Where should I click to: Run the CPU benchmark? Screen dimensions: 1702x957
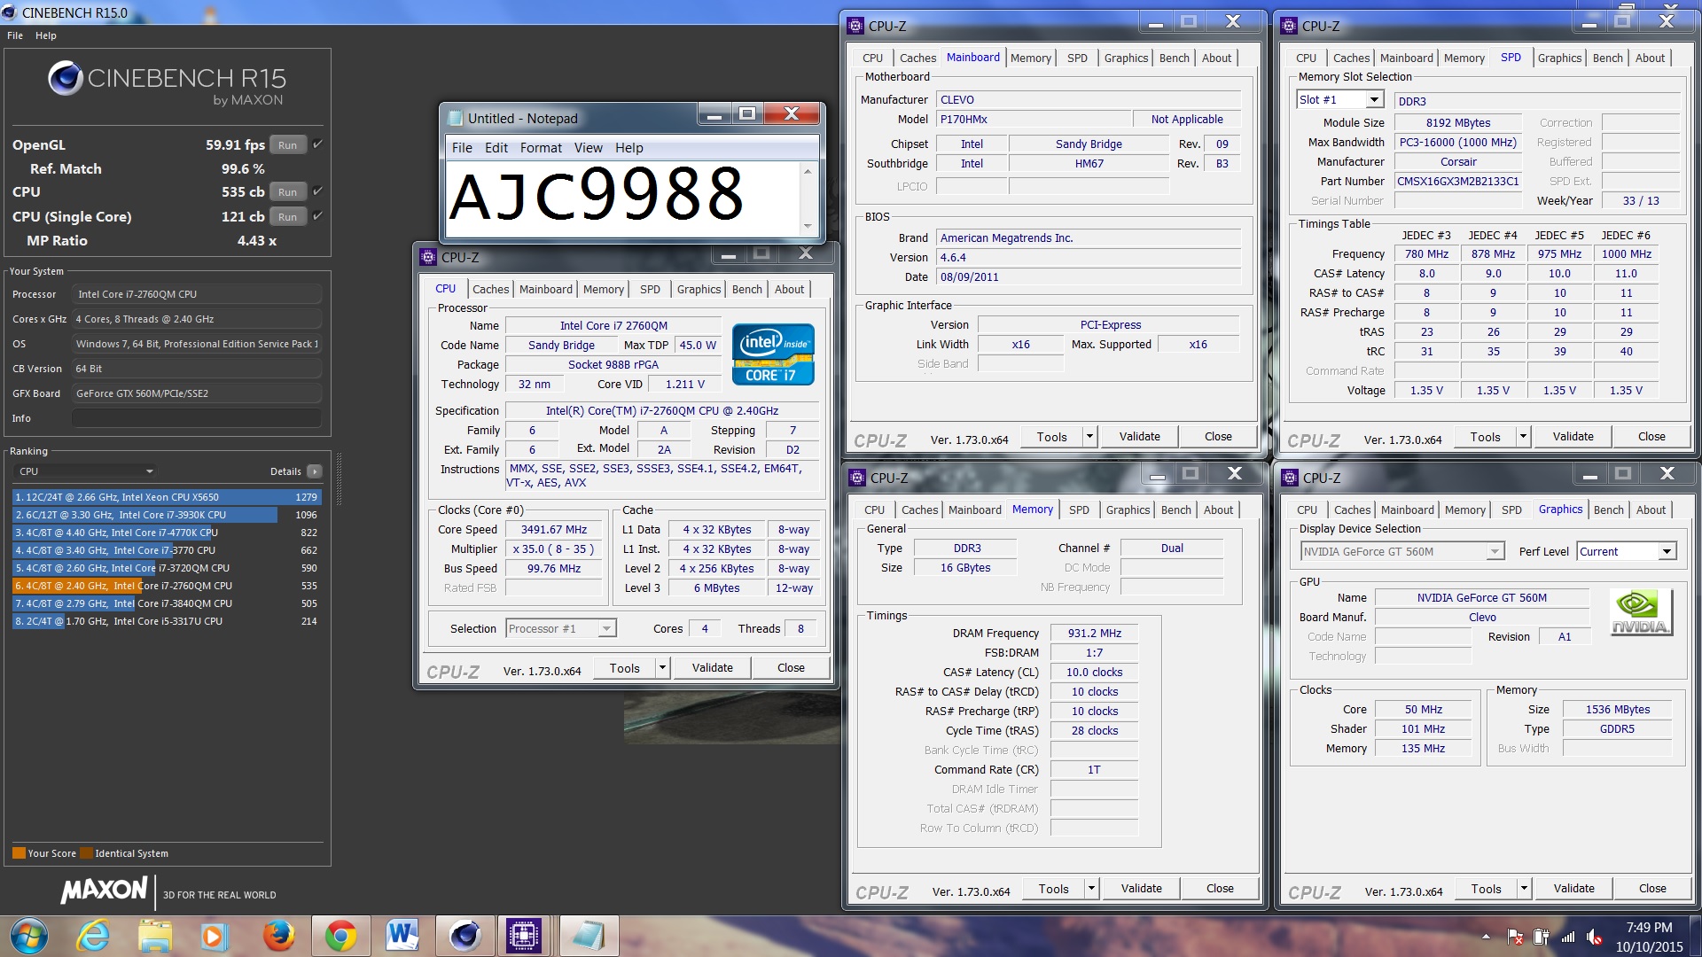click(288, 192)
